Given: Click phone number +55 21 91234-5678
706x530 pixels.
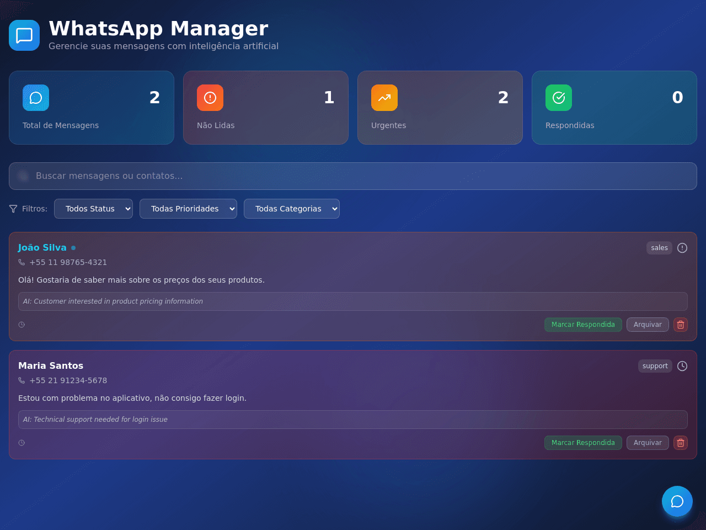Looking at the screenshot, I should coord(68,380).
